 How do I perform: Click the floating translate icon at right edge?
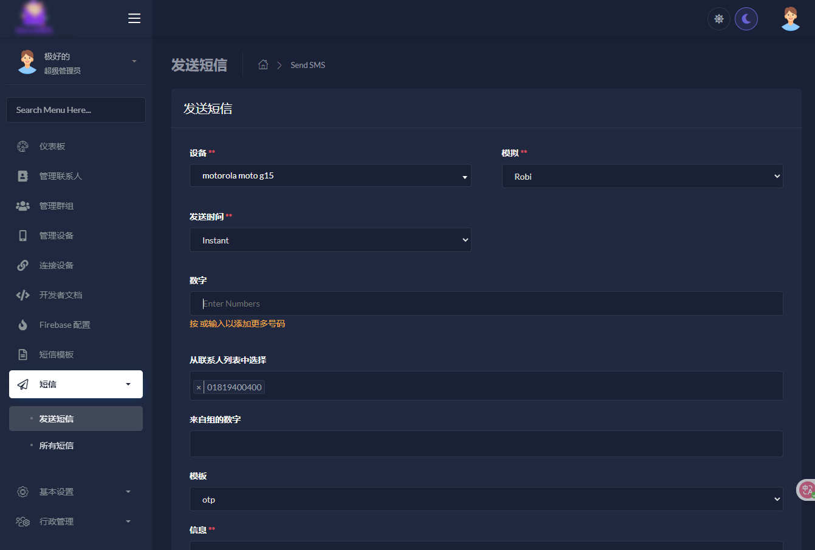coord(806,489)
